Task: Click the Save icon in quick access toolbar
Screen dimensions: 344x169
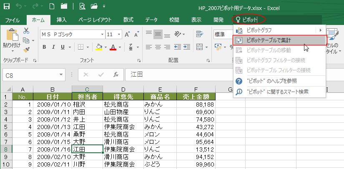Action: tap(7, 6)
